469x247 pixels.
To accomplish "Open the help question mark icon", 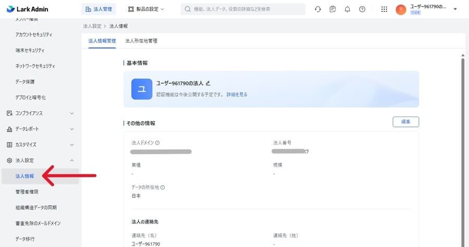I will click(362, 9).
